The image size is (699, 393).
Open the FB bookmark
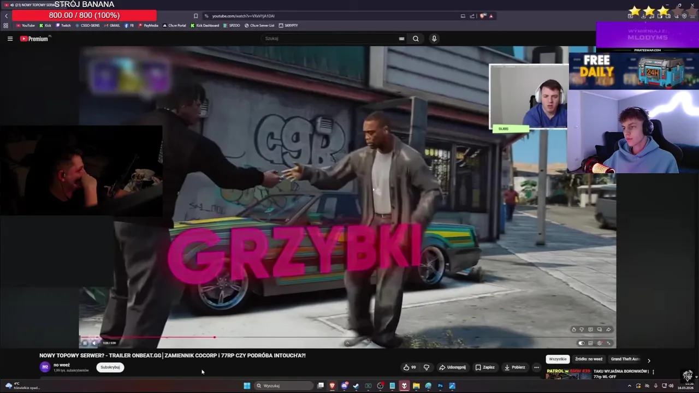129,26
